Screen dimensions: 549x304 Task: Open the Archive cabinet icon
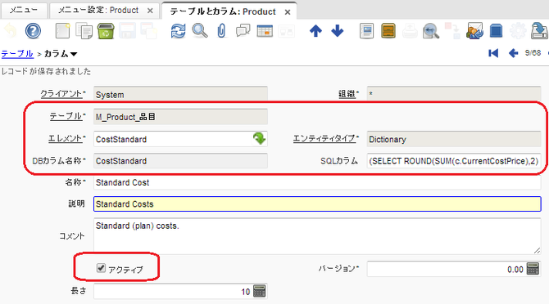388,31
